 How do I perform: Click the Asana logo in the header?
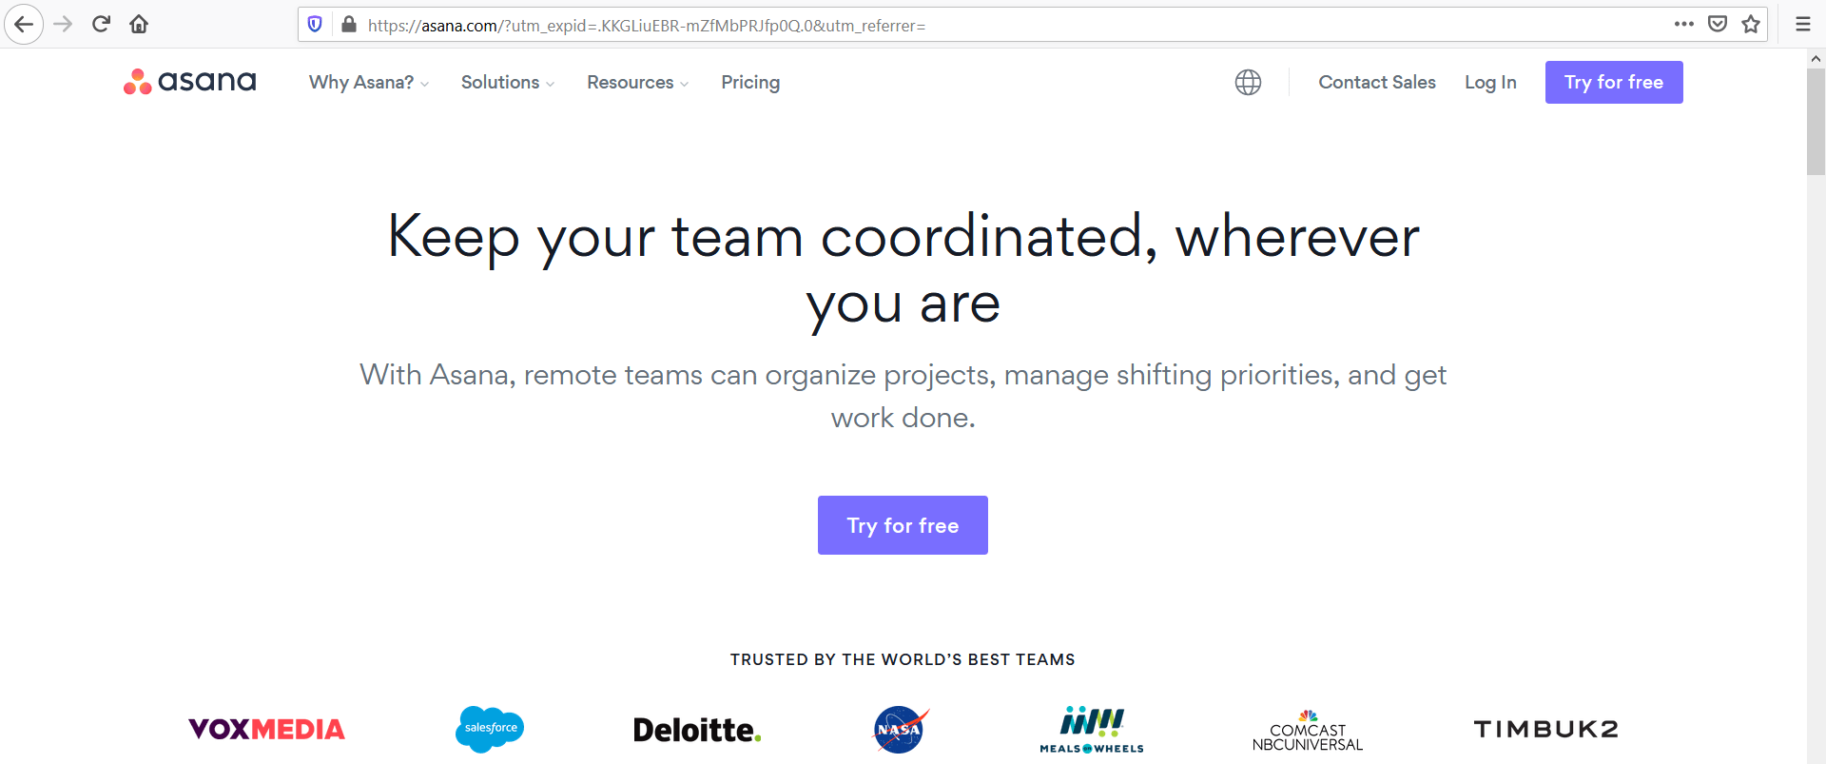pyautogui.click(x=190, y=82)
